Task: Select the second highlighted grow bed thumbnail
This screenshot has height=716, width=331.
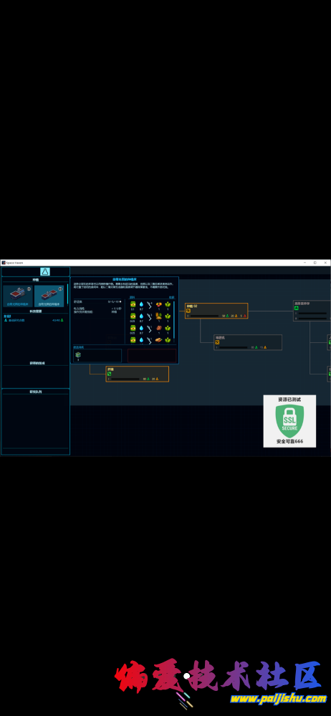Action: pyautogui.click(x=49, y=296)
